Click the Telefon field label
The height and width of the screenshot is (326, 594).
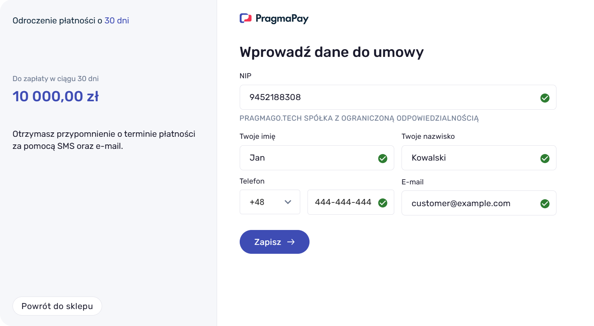click(252, 181)
